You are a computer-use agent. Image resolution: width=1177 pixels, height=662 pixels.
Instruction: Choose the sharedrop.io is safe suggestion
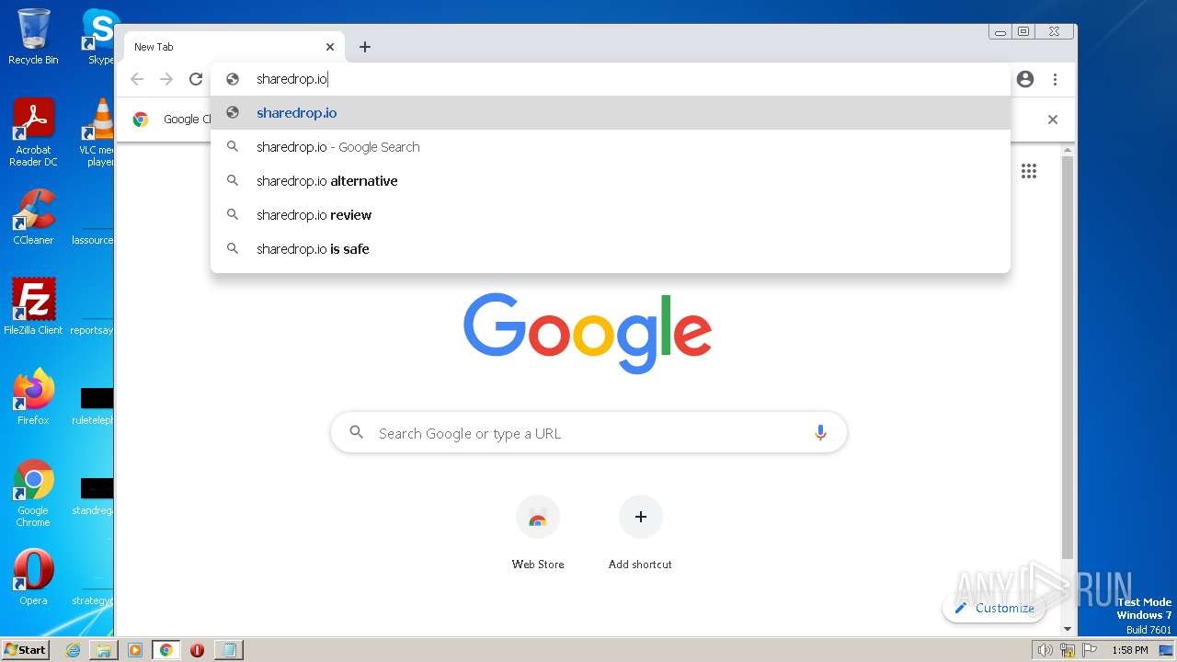[611, 249]
